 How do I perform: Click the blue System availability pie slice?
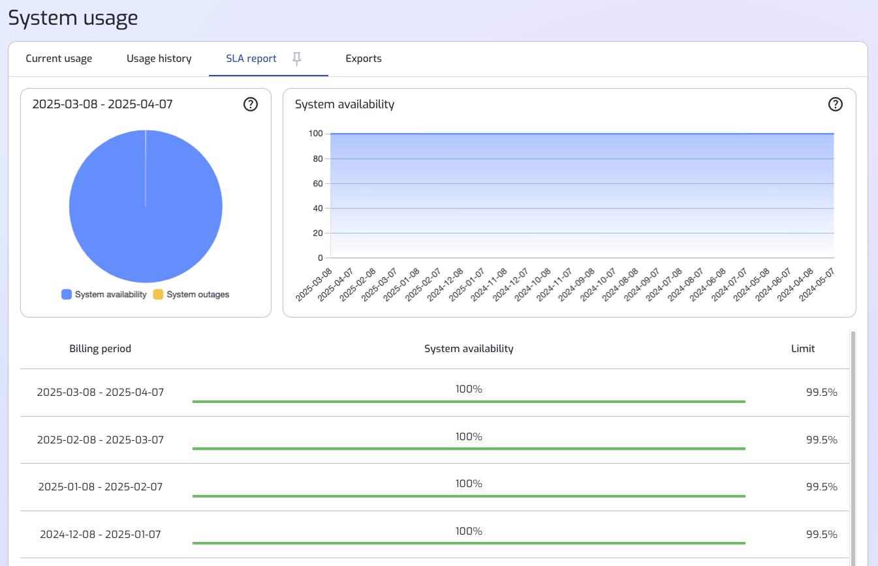146,215
